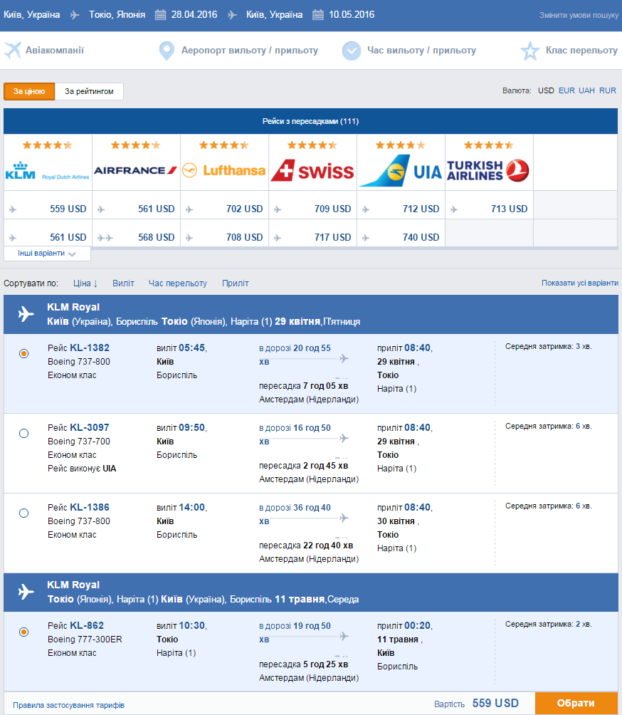Click the orange Обрати button

pos(576,703)
